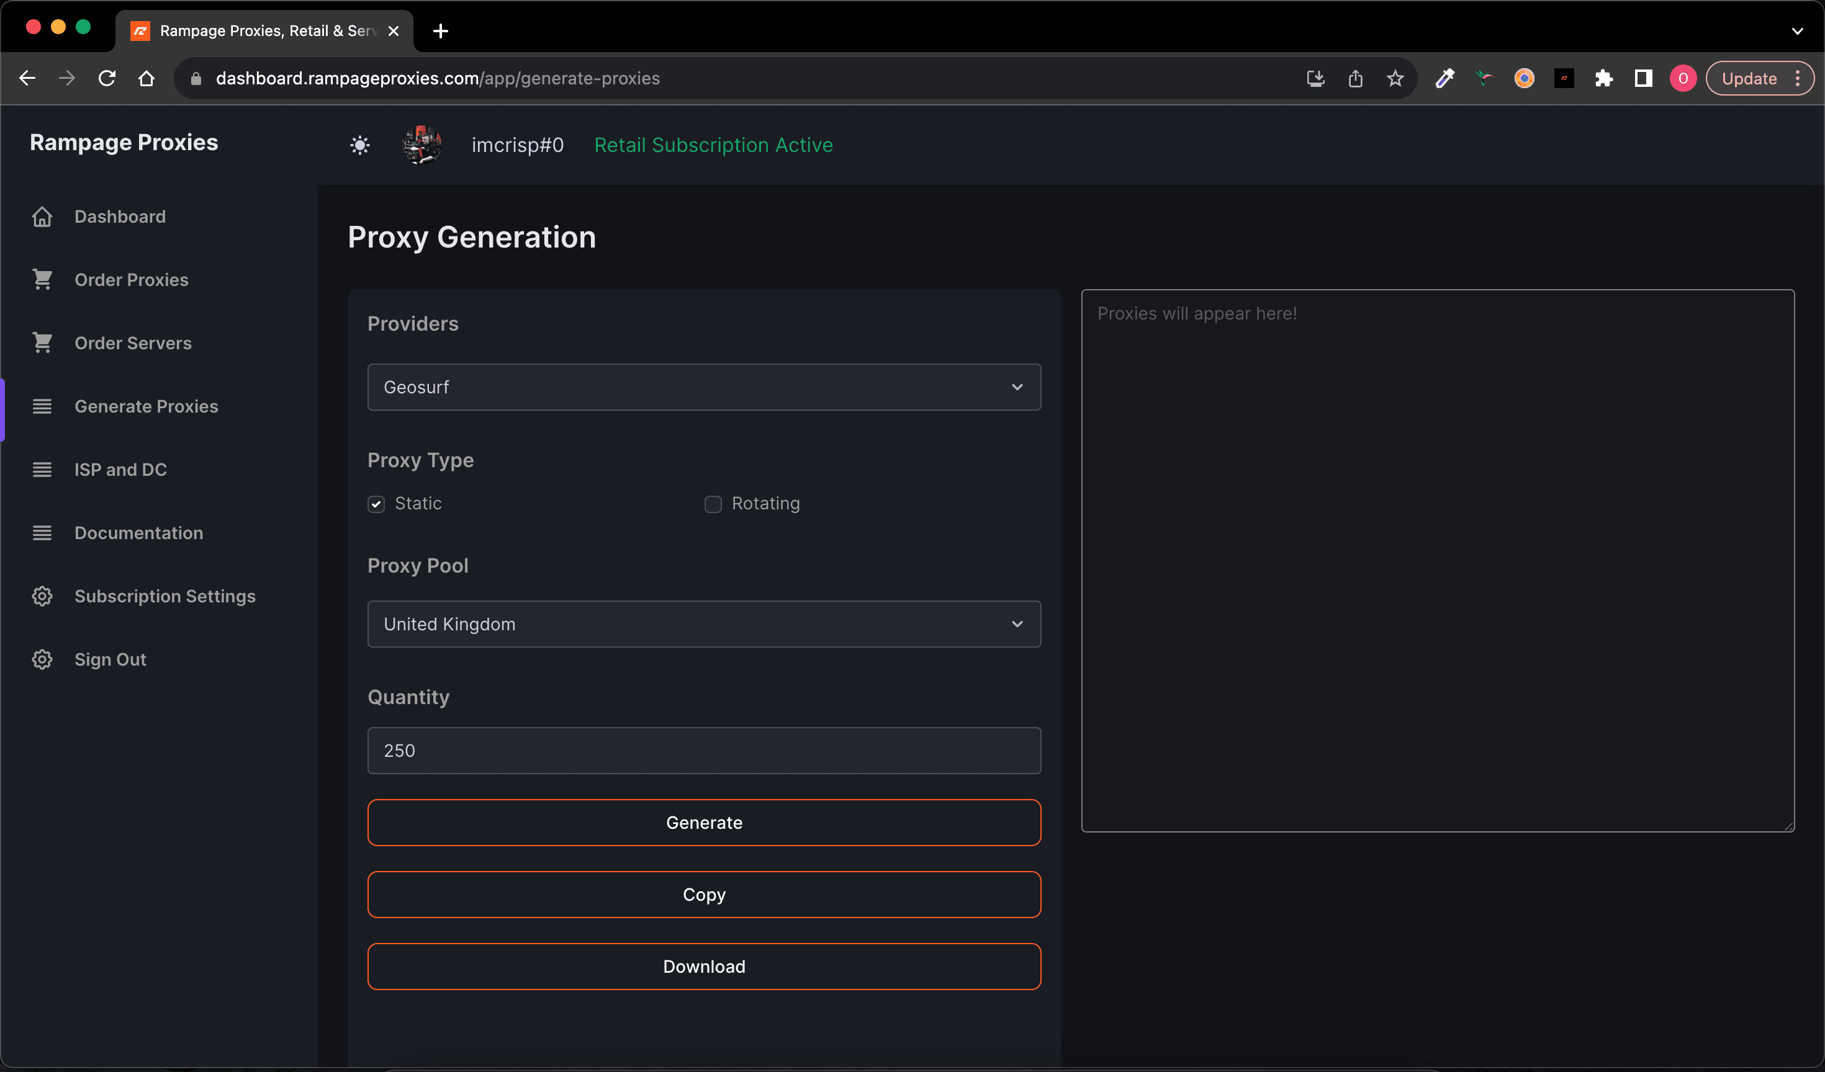Open the pink browser profile avatar
Screen dimensions: 1825x1072
click(x=1683, y=78)
